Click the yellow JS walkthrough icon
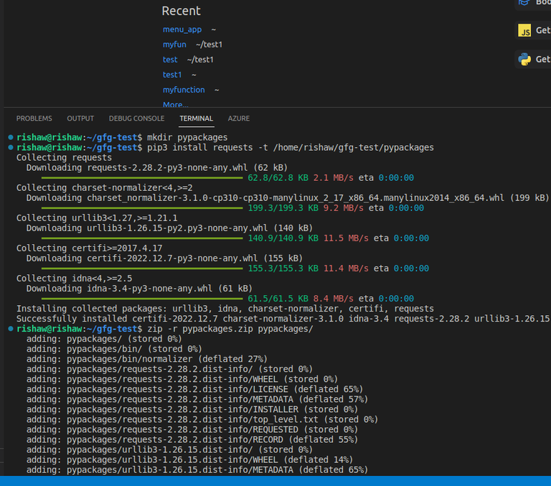 click(x=524, y=31)
